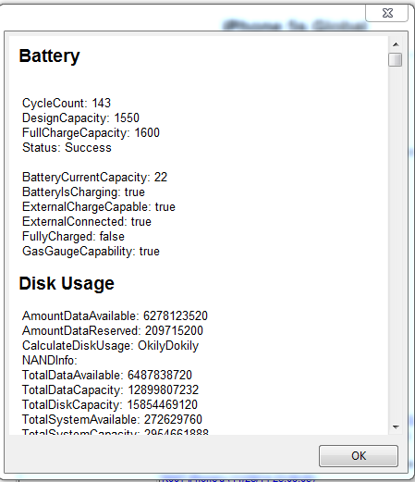Screen dimensions: 415x482
Task: Click the TotalDiskCapacity: 15854469120 line
Action: point(110,404)
